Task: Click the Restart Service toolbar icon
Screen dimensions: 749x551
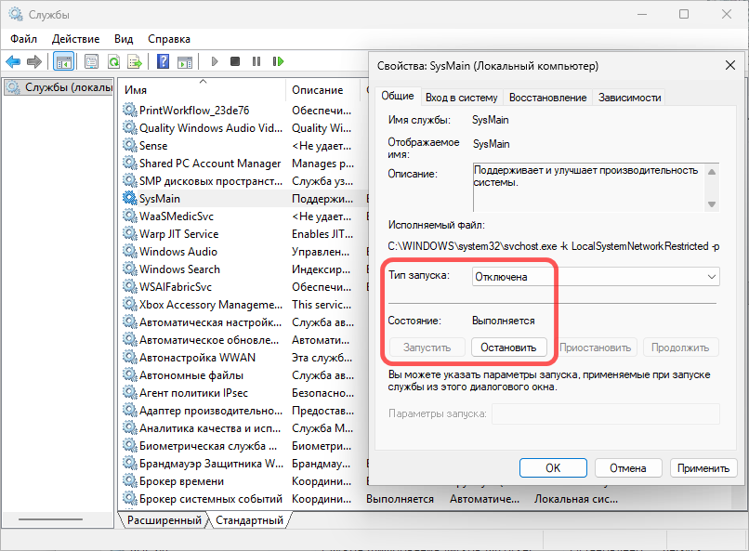Action: (278, 61)
